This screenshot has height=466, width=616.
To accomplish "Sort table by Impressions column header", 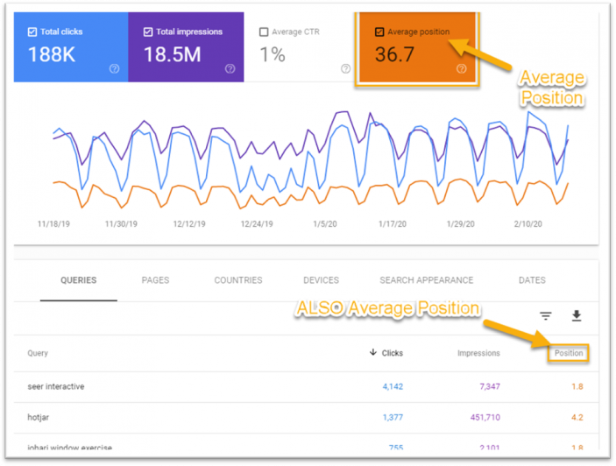I will (478, 353).
